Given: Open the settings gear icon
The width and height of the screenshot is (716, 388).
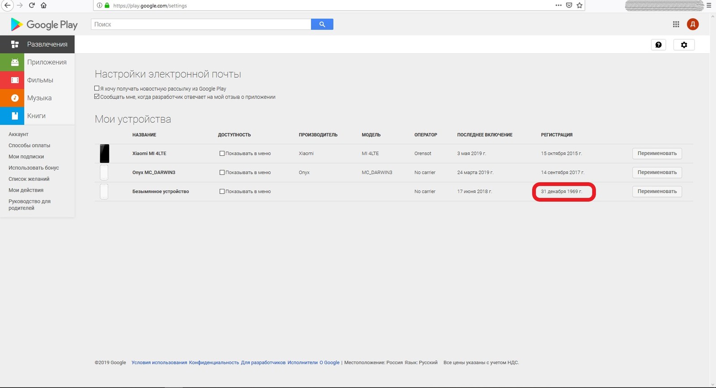Looking at the screenshot, I should click(x=684, y=45).
